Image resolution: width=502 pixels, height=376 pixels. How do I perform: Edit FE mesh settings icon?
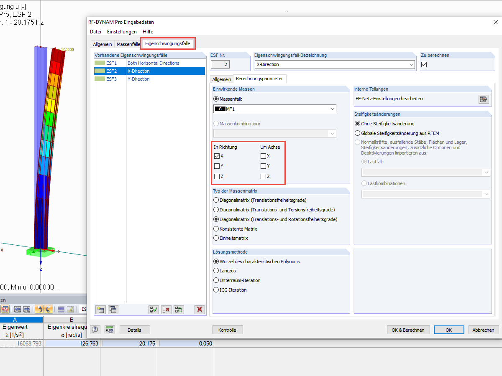(x=484, y=99)
